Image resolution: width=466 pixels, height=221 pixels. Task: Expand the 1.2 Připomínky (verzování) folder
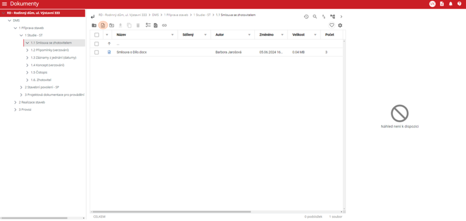point(27,50)
